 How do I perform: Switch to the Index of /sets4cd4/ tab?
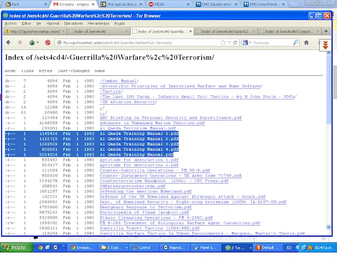[98, 32]
